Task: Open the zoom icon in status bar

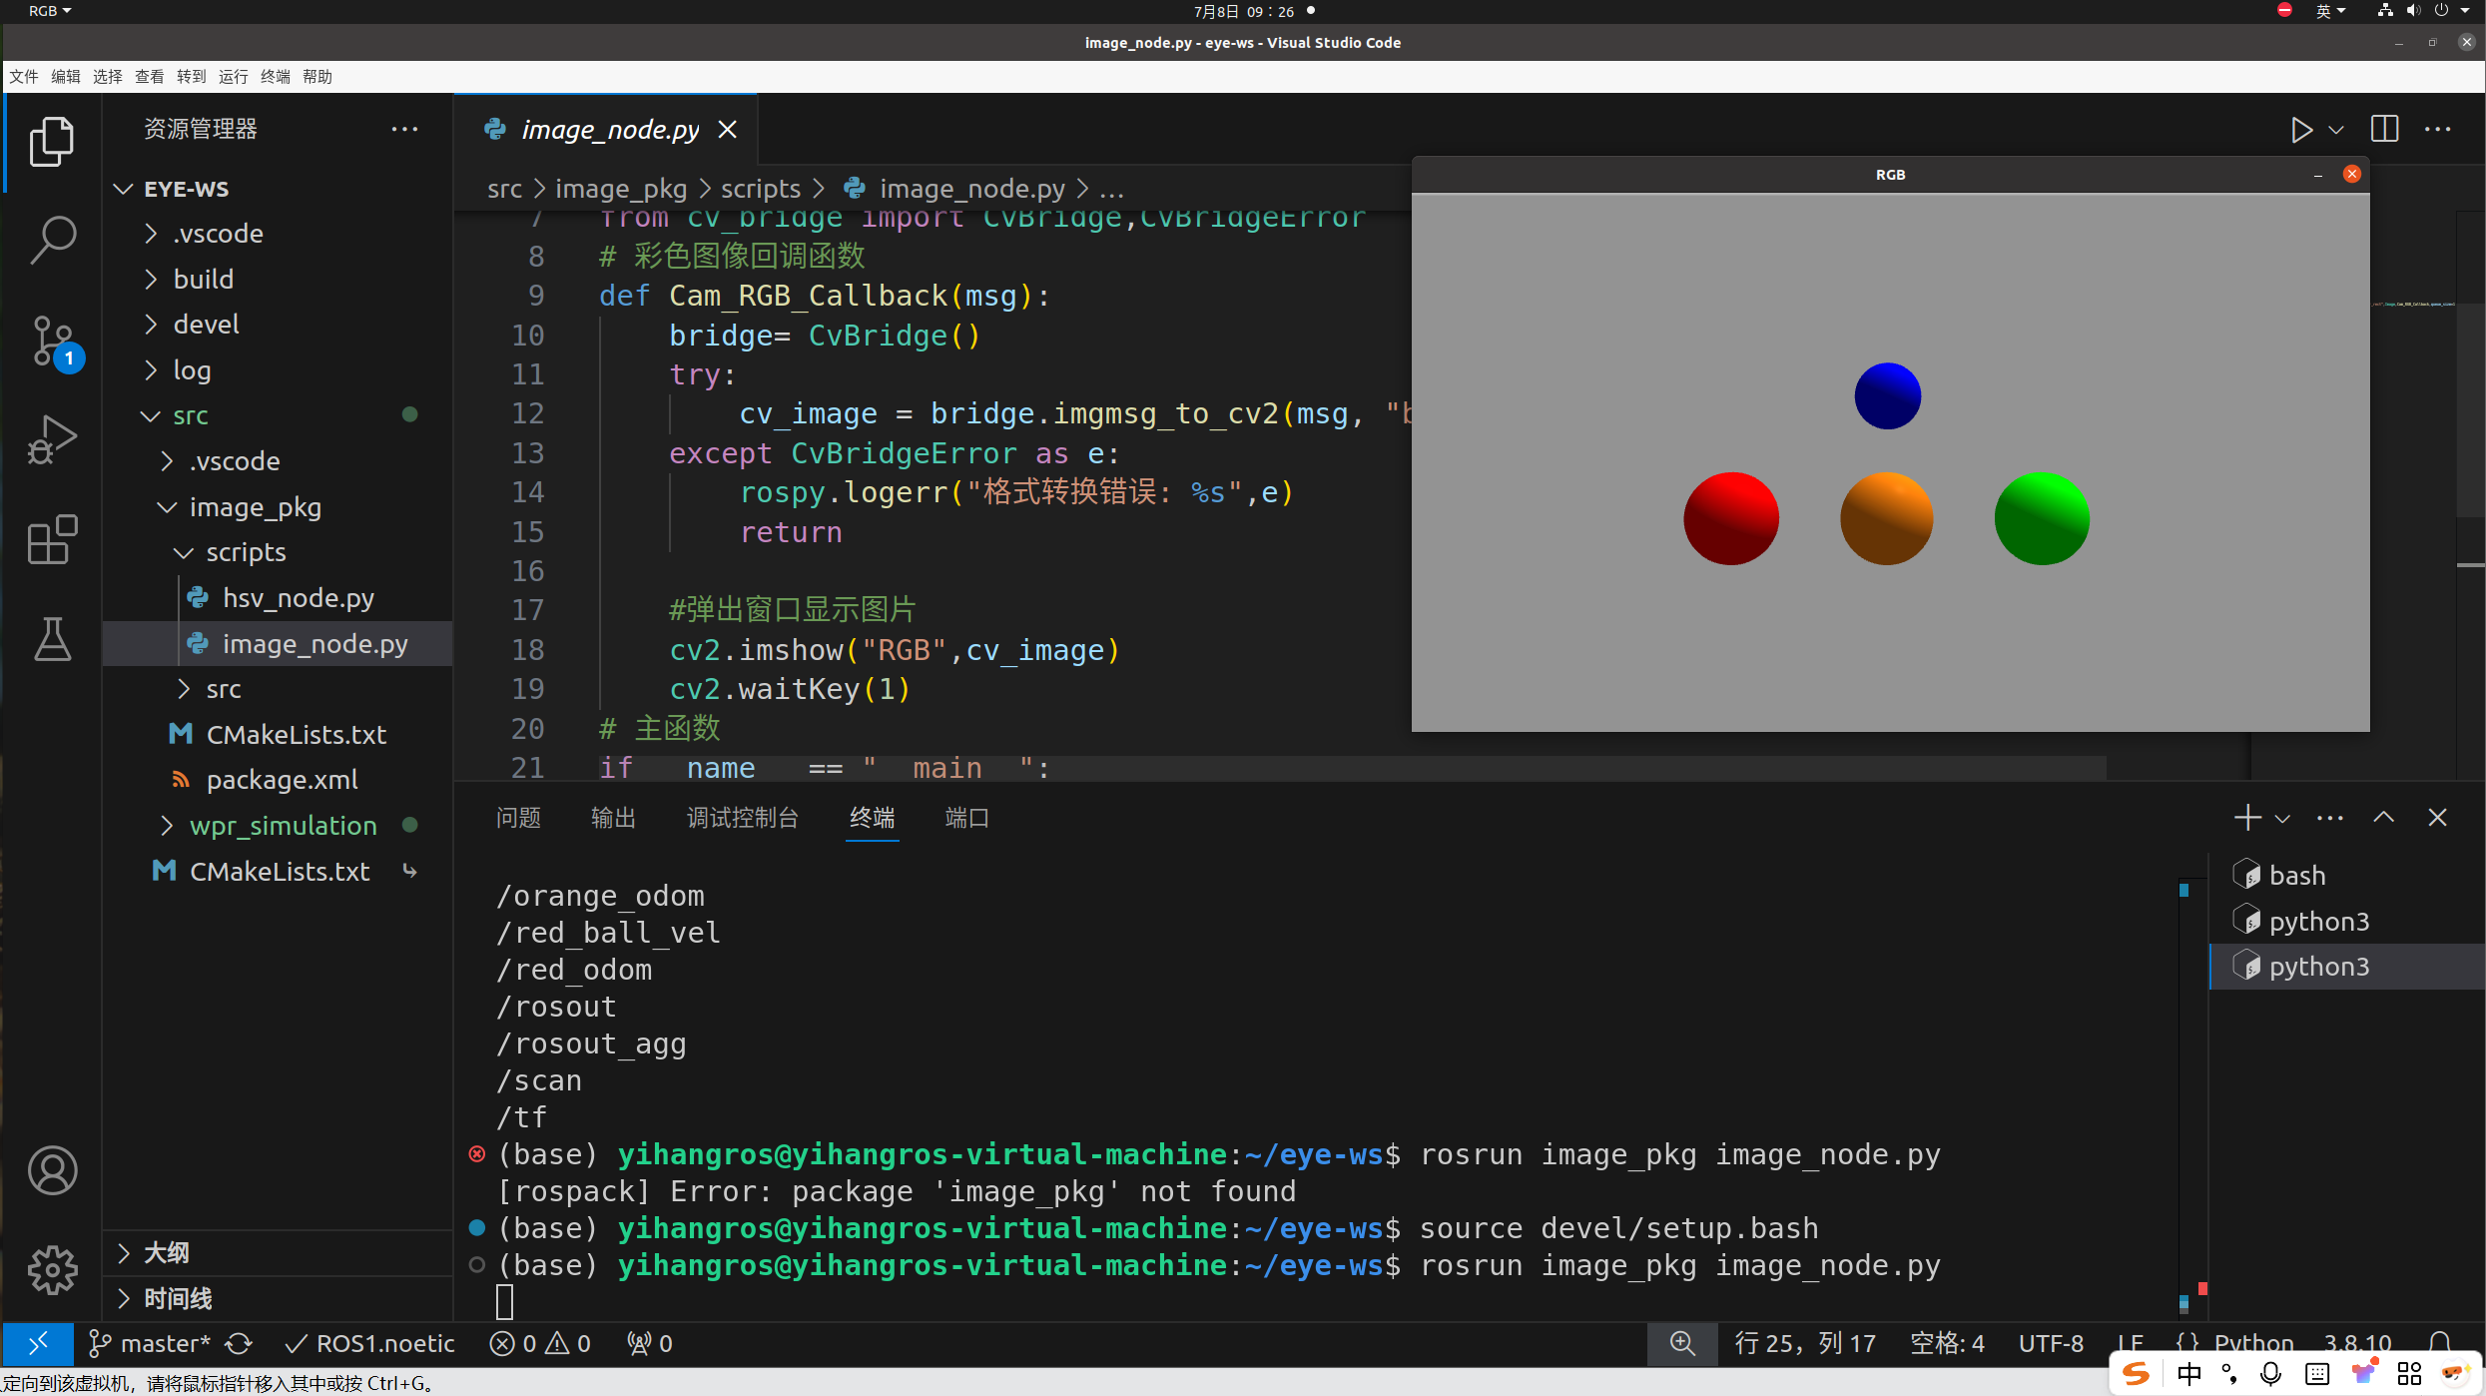Action: (x=1682, y=1343)
